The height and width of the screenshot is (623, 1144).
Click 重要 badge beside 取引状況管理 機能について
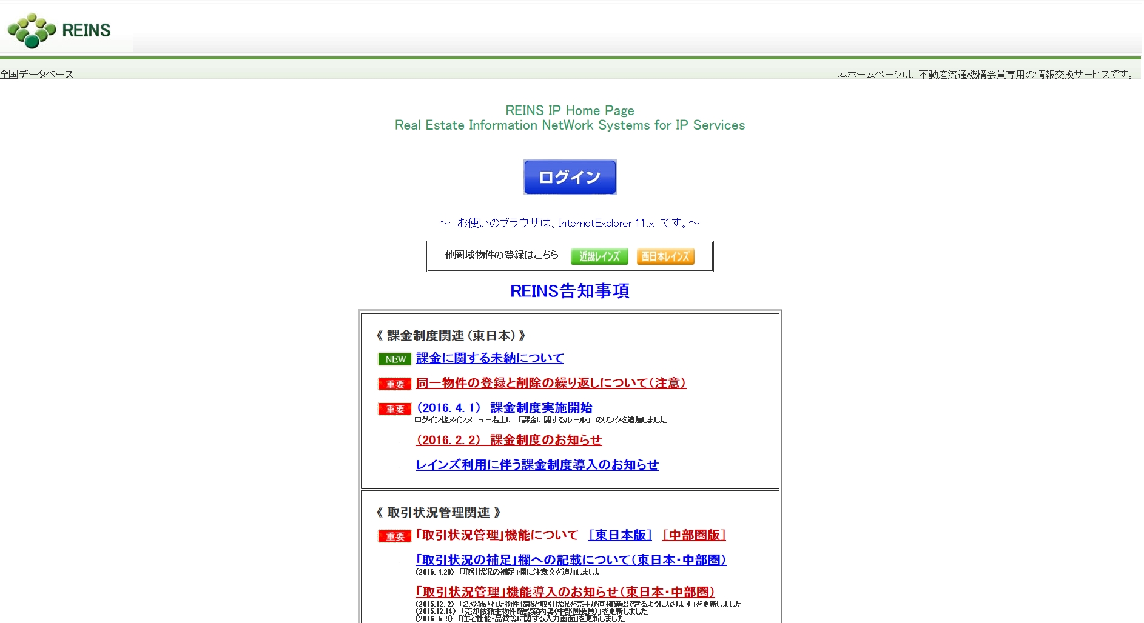pyautogui.click(x=395, y=536)
